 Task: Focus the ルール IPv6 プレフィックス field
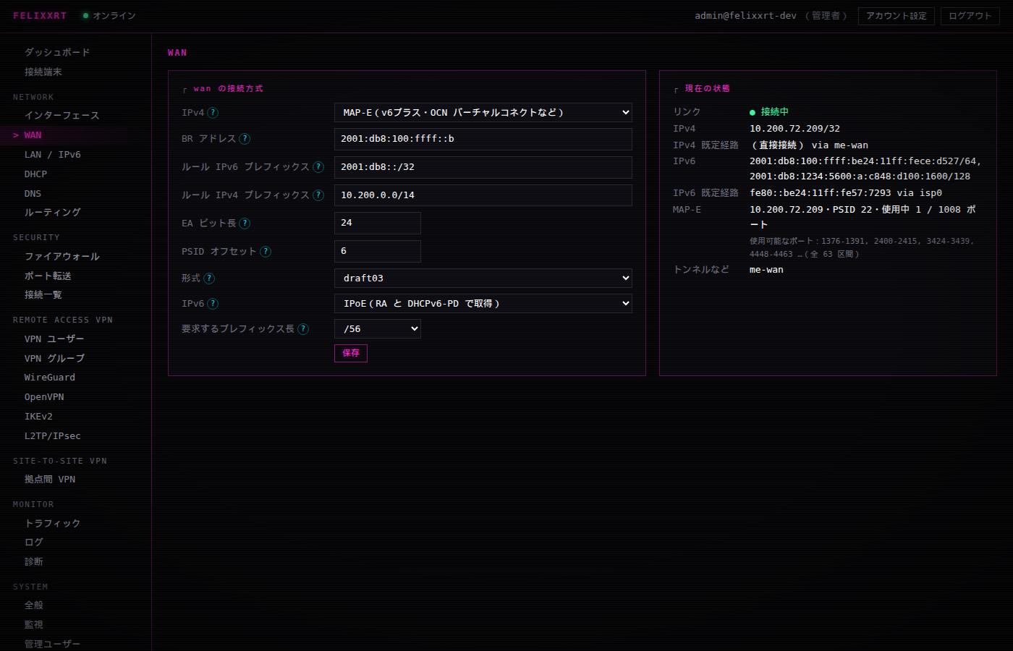483,167
